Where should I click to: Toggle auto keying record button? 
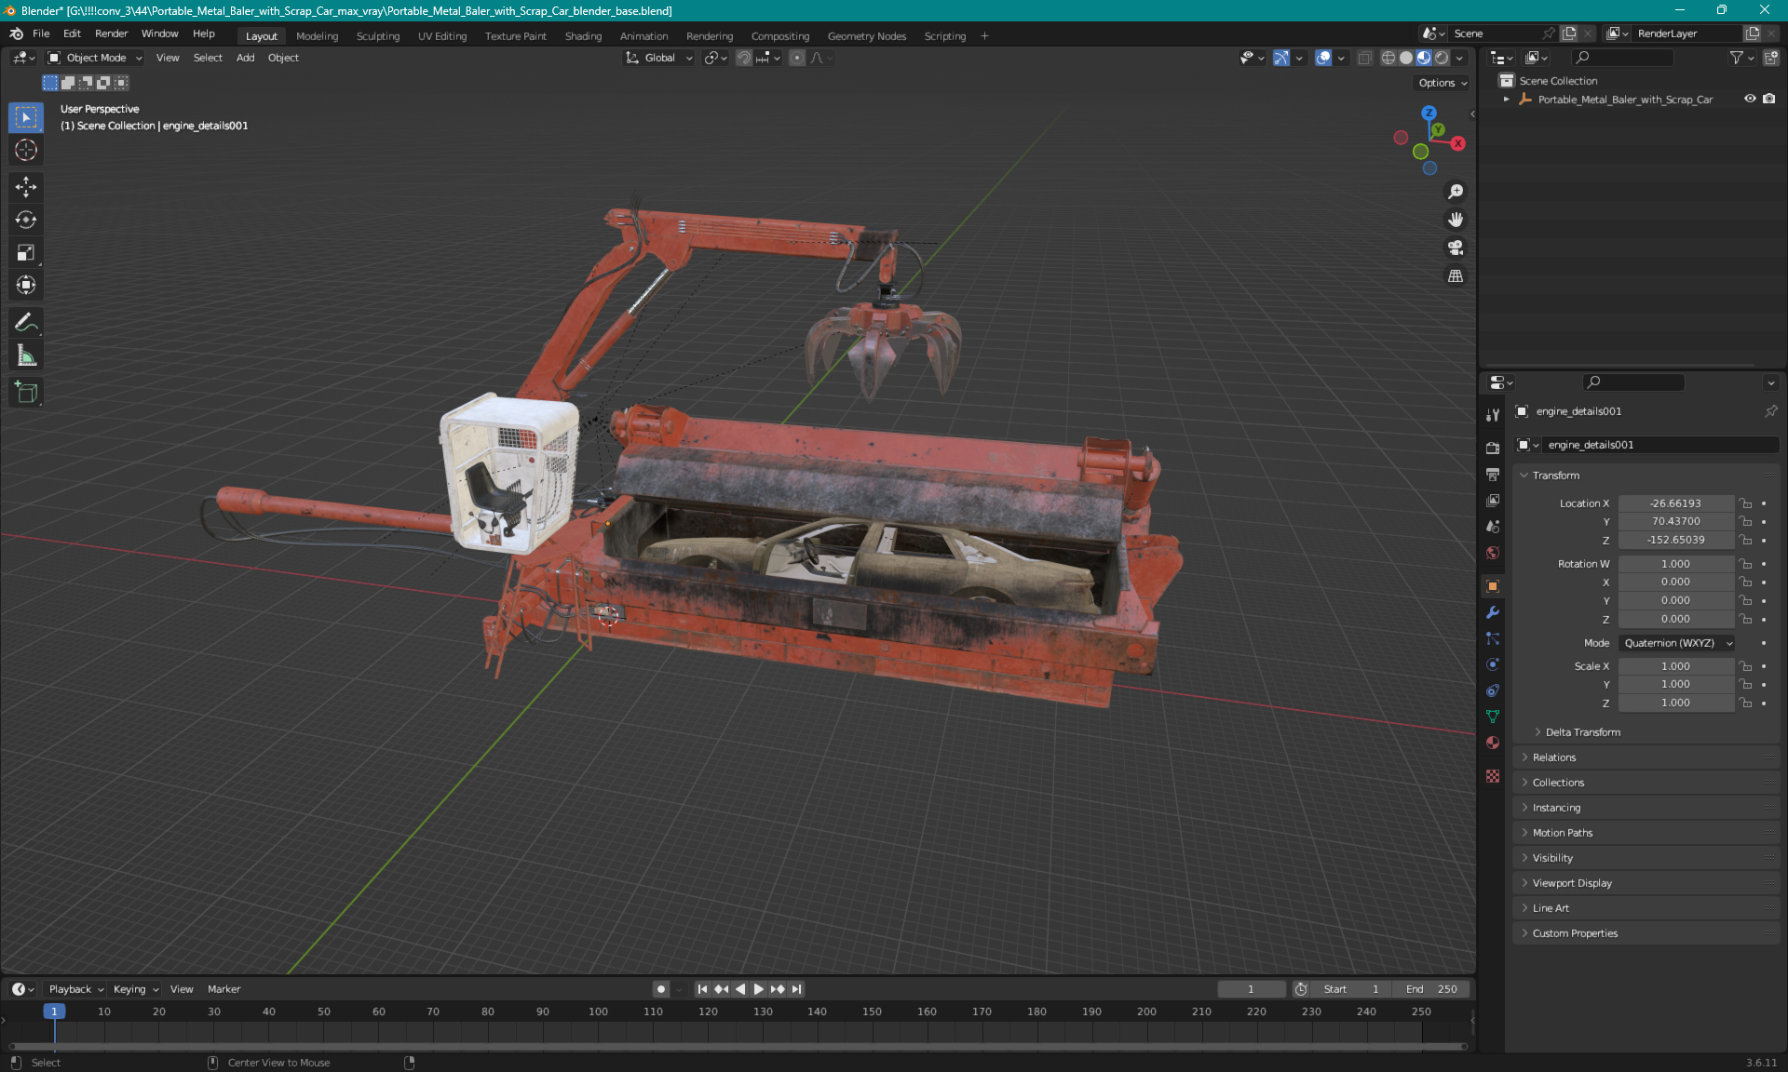click(x=661, y=989)
